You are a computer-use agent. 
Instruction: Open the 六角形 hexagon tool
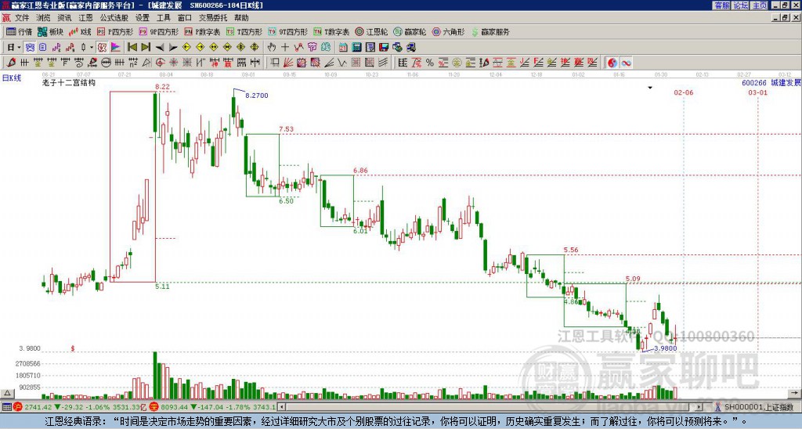[448, 31]
